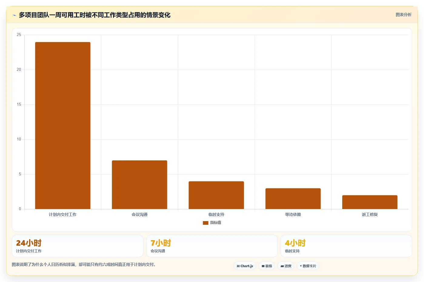Viewport: 424px width, 282px height.
Task: Toggle the 指标值 legend color swatch
Action: click(205, 223)
